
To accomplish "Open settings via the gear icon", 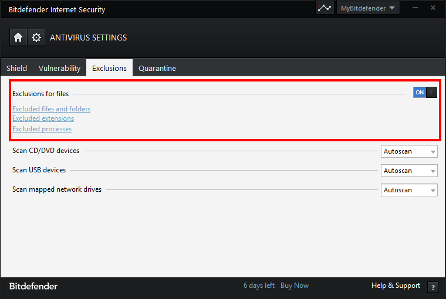I will coord(36,38).
